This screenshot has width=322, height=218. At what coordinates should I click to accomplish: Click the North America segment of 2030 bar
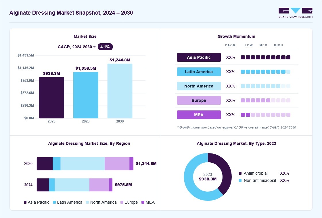pyautogui.click(x=83, y=164)
